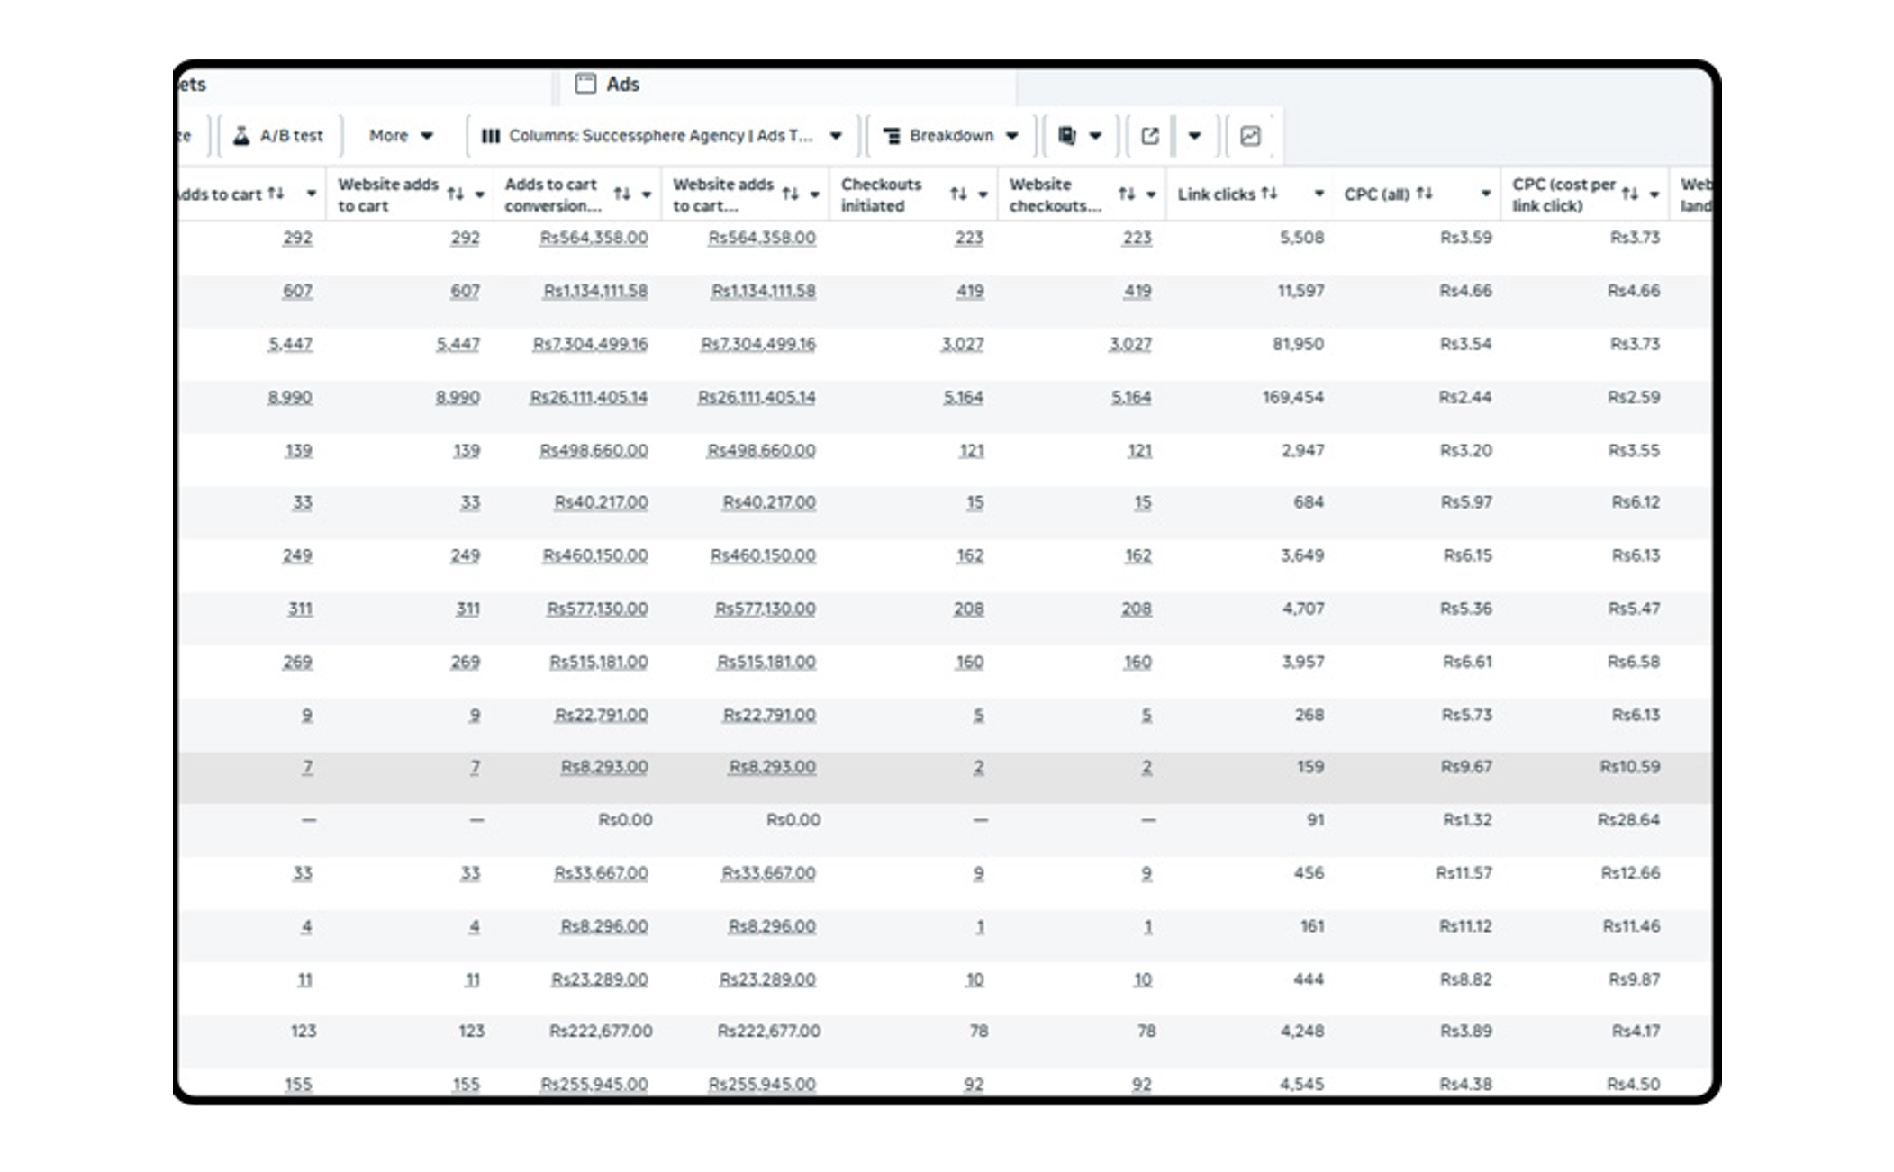
Task: Click the Breakdown list icon
Action: click(x=892, y=136)
